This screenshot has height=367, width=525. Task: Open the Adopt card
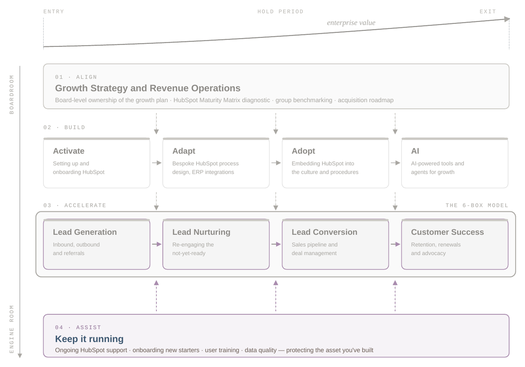pyautogui.click(x=335, y=163)
